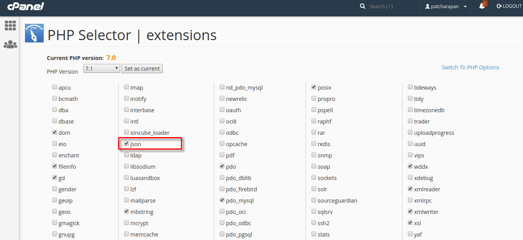The width and height of the screenshot is (523, 240).
Task: Enable the opcache extension checkbox
Action: tap(222, 144)
